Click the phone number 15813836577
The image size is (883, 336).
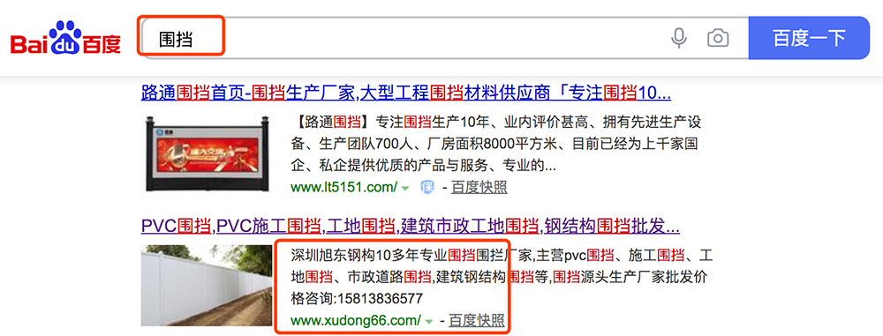tap(379, 299)
